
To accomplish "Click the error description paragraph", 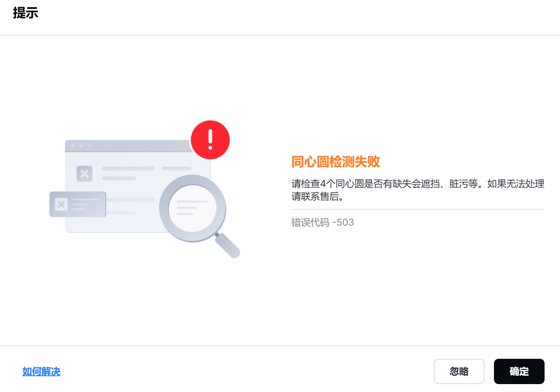I will 418,190.
